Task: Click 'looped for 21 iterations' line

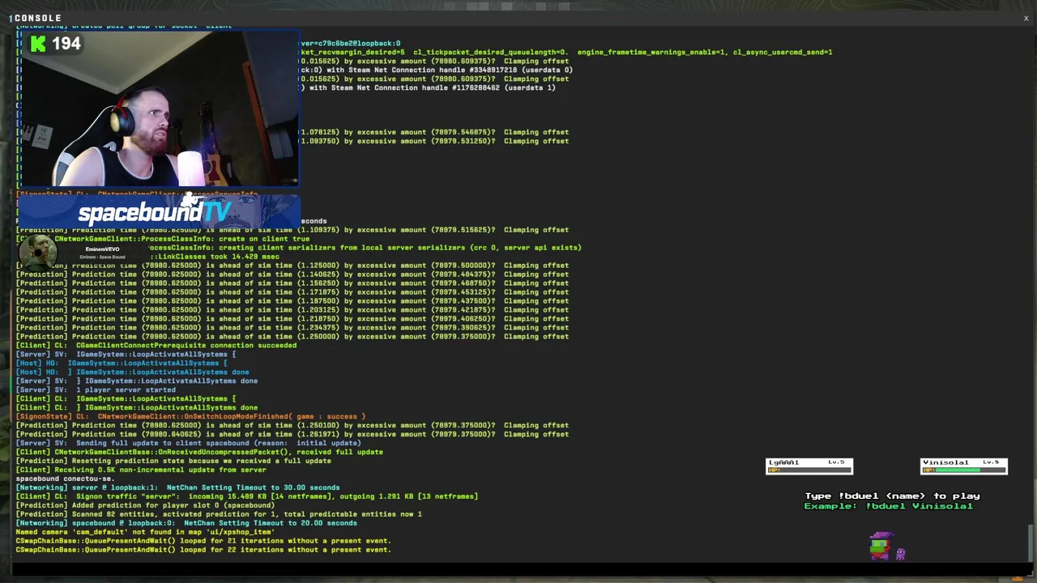Action: tap(203, 542)
